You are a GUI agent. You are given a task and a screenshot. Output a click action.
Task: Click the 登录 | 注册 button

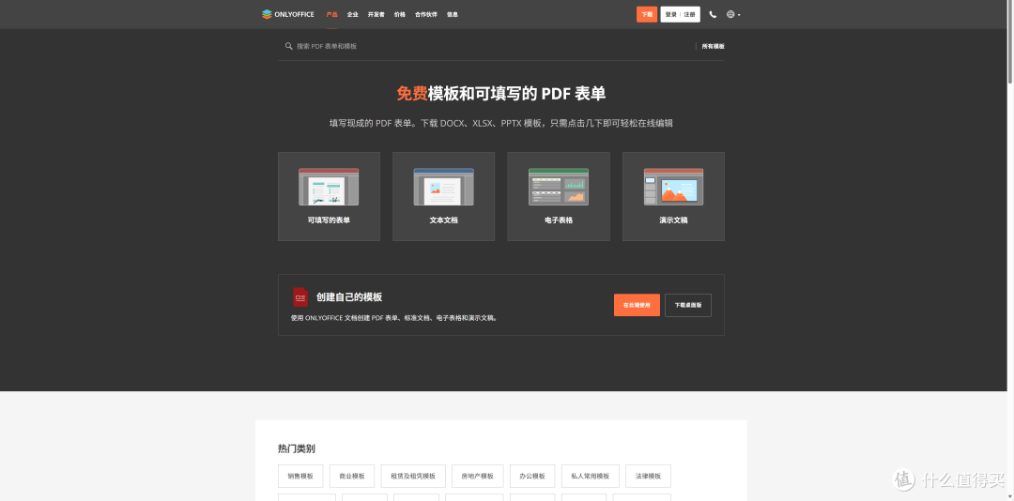pyautogui.click(x=680, y=14)
